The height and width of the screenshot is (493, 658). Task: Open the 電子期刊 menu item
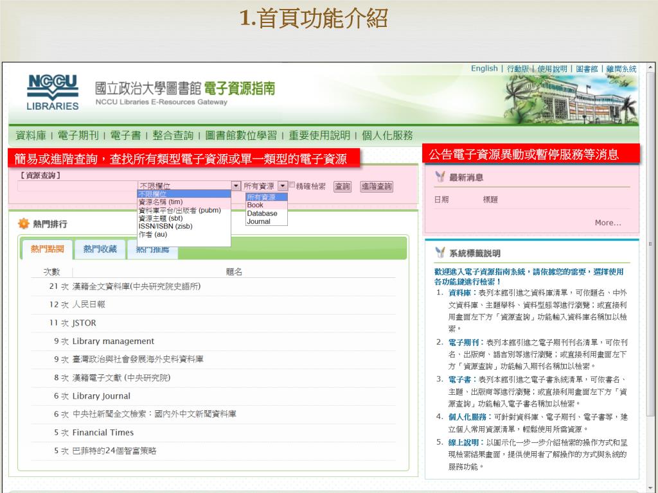click(x=78, y=135)
